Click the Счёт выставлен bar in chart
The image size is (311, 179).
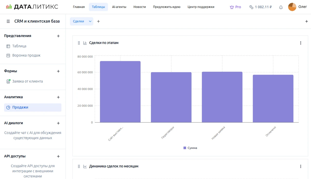click(120, 92)
